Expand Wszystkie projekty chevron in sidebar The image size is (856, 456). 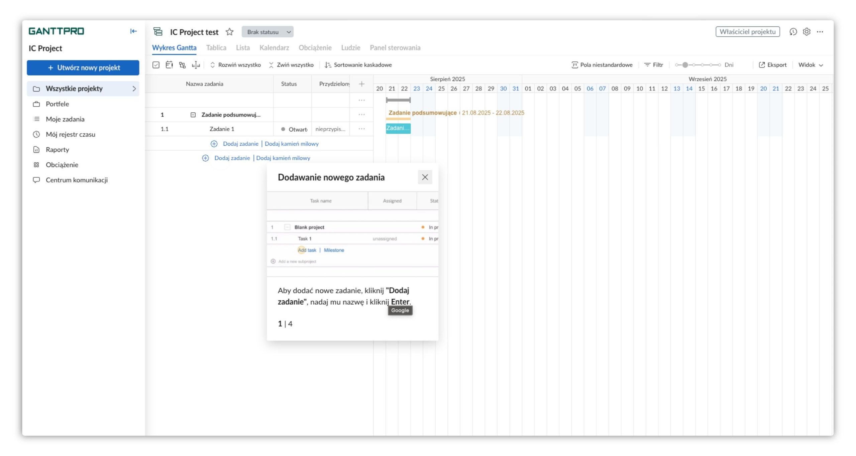(x=134, y=89)
